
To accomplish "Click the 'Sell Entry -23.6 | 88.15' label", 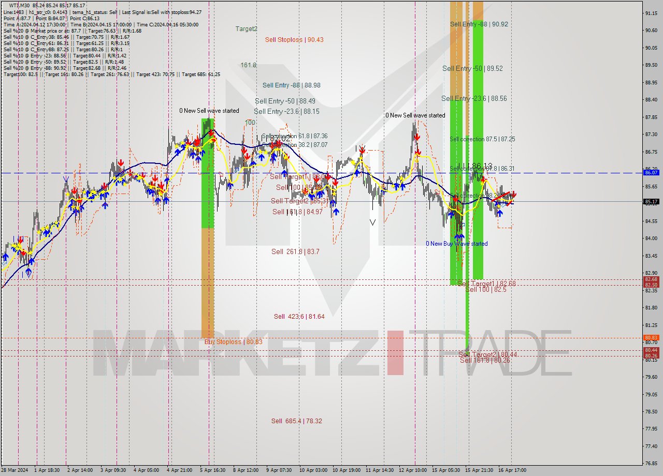I will pos(286,111).
